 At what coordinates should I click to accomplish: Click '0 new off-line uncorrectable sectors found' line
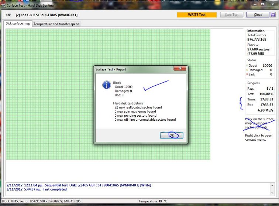tap(145, 120)
